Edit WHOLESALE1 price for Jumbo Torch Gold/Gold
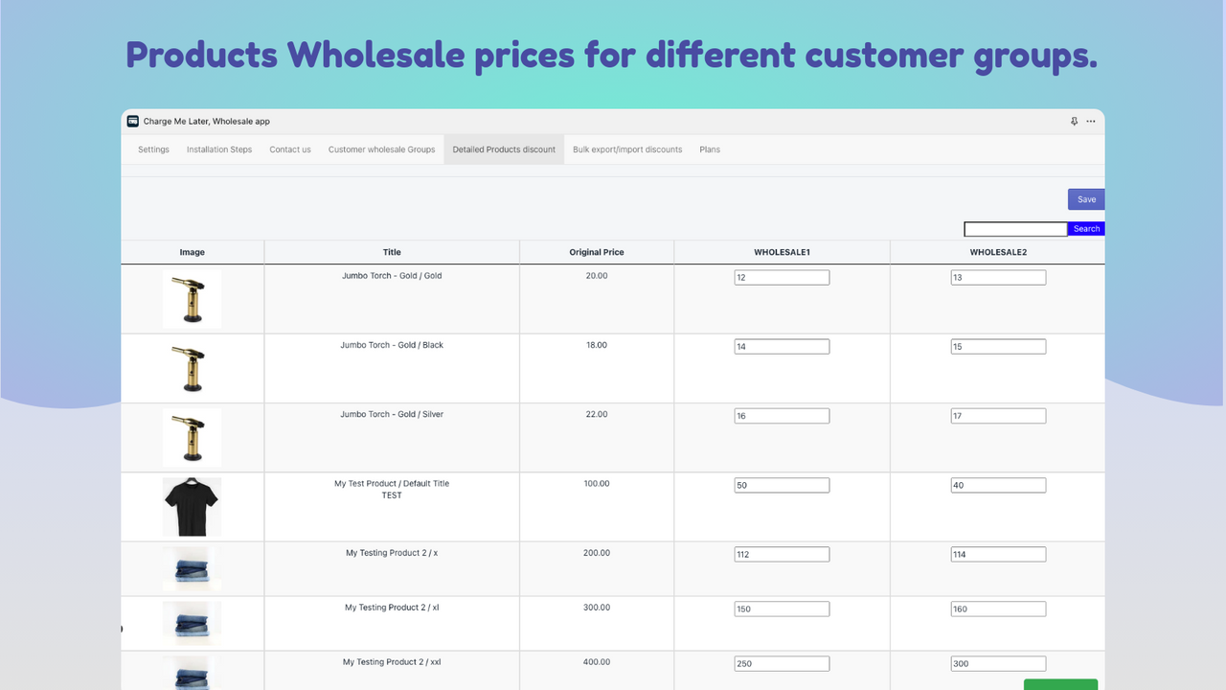Screen dimensions: 1226x690 (x=782, y=277)
